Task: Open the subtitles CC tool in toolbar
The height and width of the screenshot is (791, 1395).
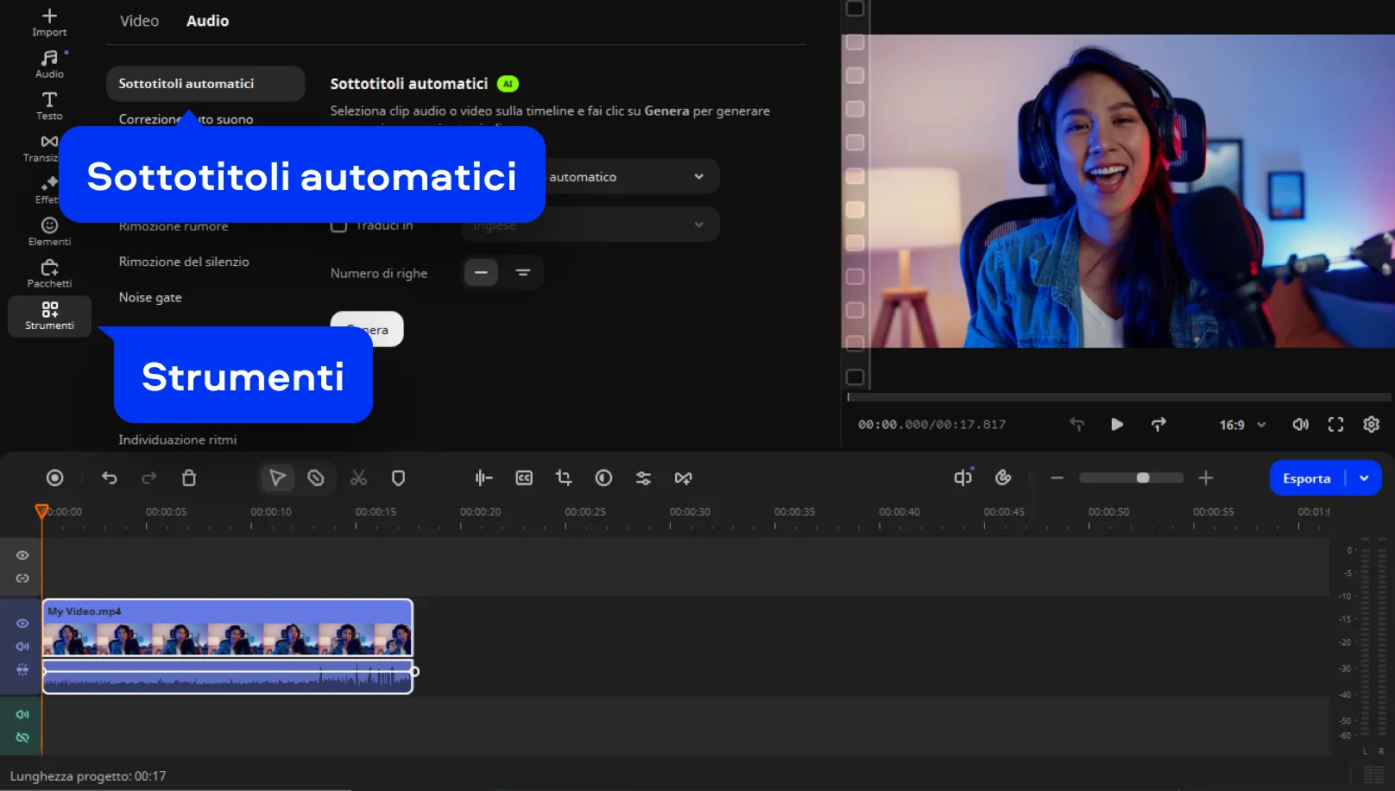Action: (524, 478)
